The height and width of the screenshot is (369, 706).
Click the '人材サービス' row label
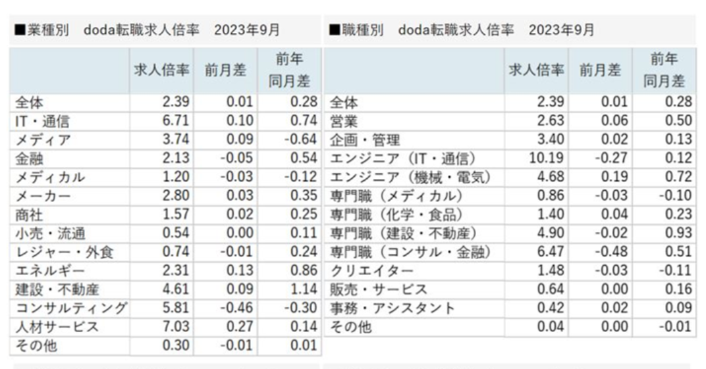(57, 327)
